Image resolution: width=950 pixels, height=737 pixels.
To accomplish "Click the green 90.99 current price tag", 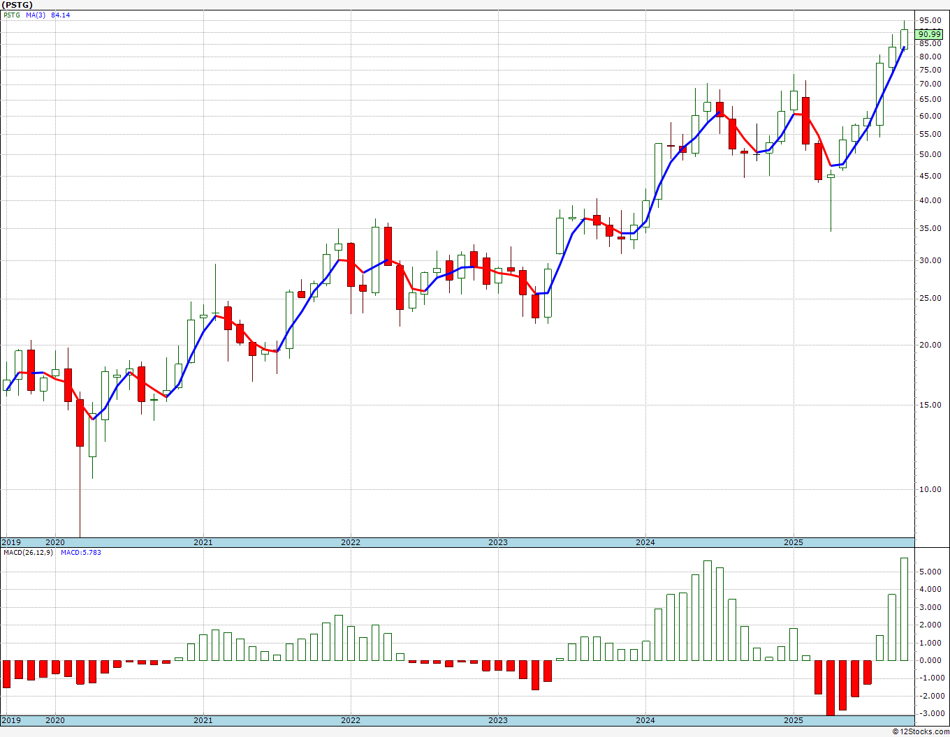I will [929, 34].
